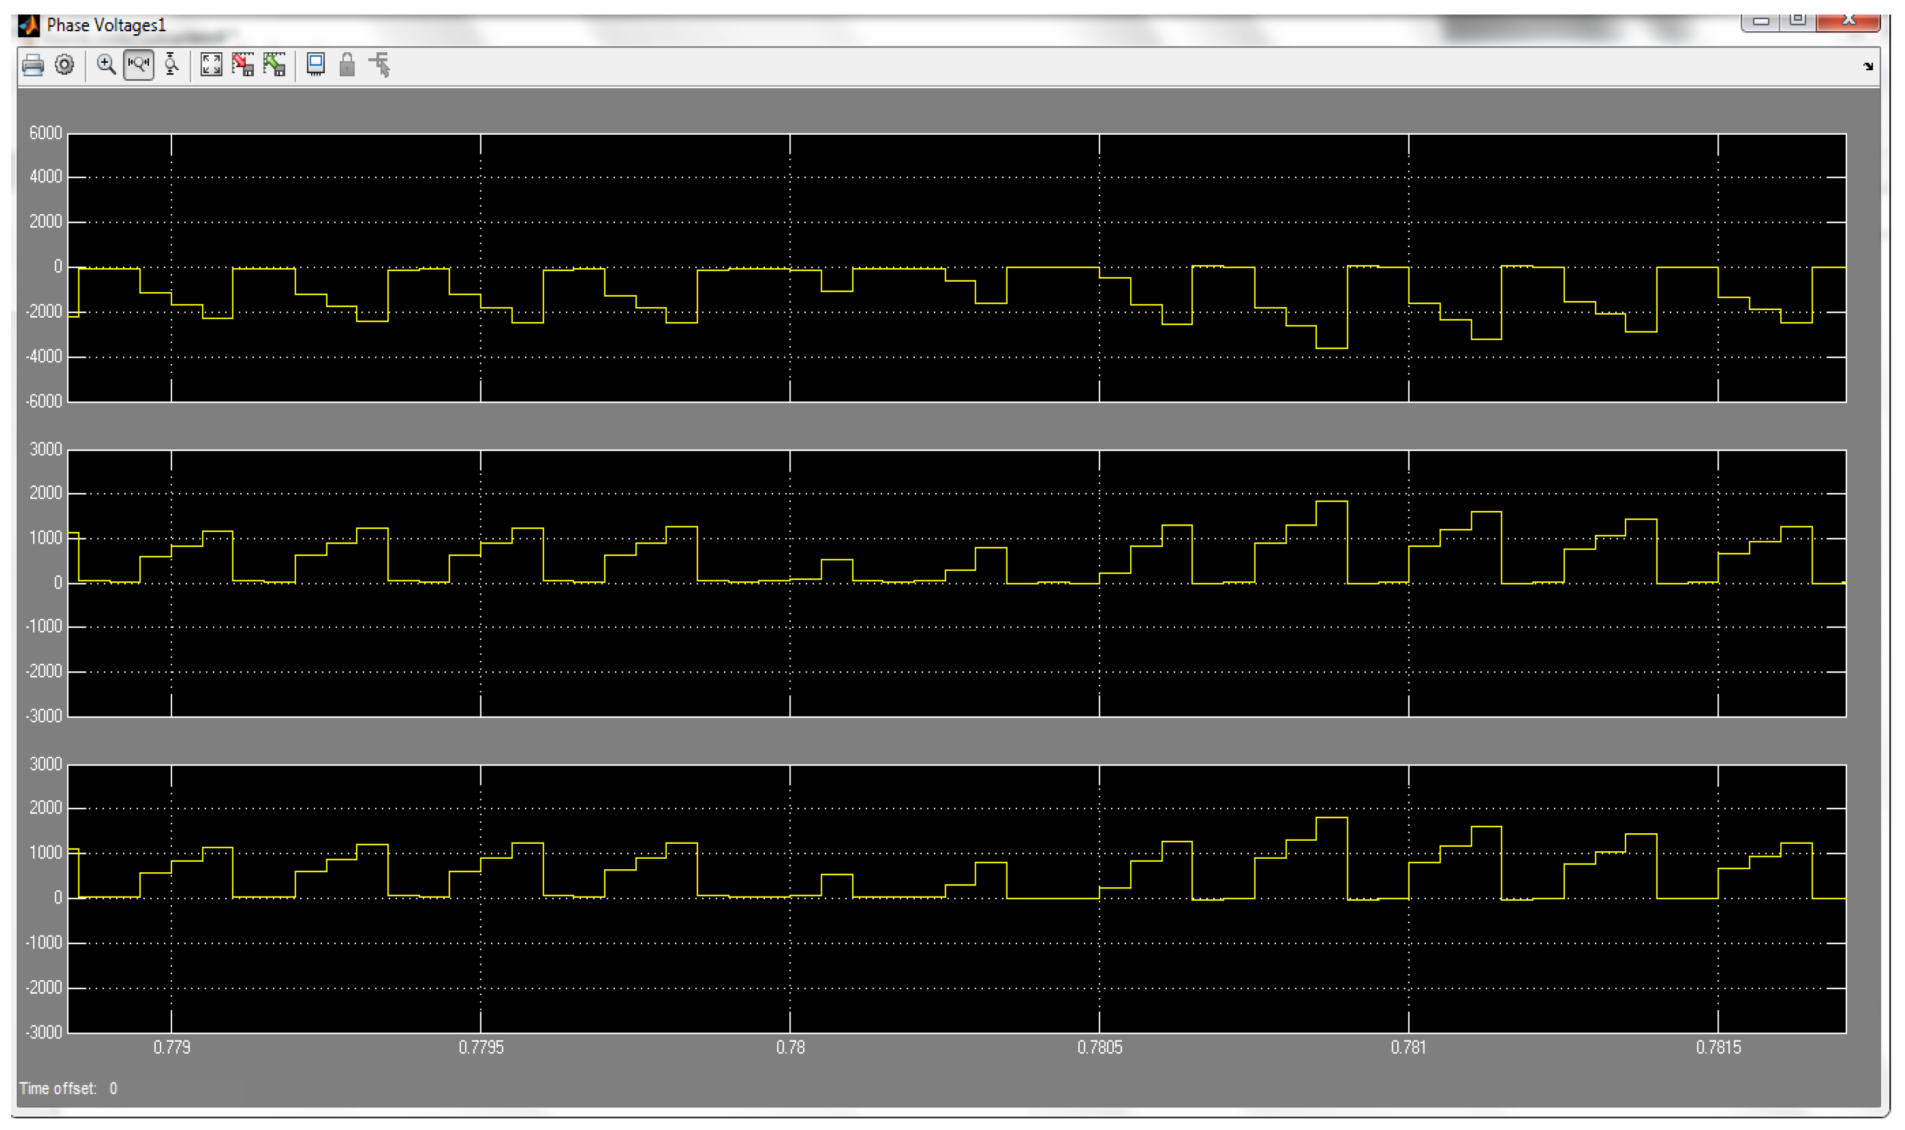Save current axes settings with the red-arrow icon
1905x1130 pixels.
tap(243, 66)
